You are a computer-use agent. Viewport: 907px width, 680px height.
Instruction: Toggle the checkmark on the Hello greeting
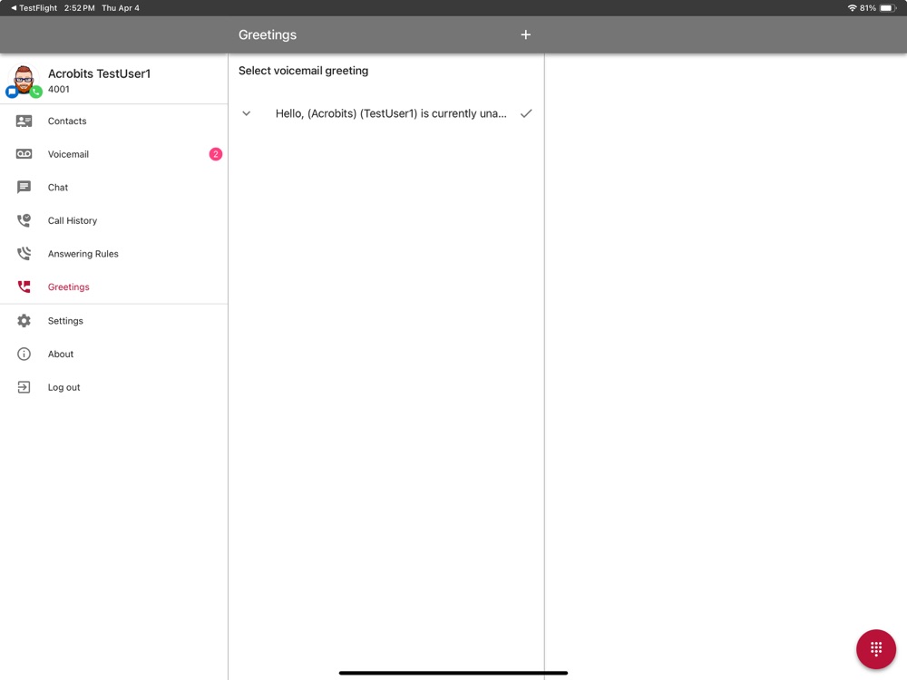click(x=526, y=113)
